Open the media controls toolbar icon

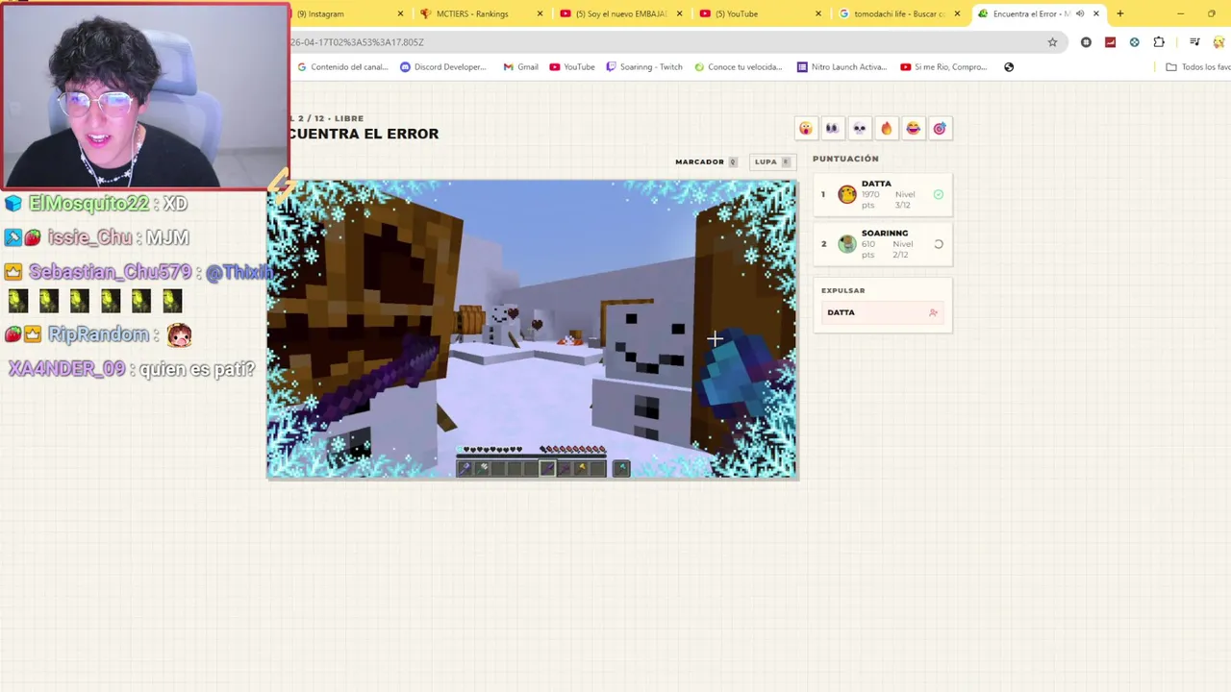click(x=1194, y=42)
